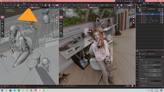Open the Windows Start menu
164x92 pixels.
click(x=2, y=90)
